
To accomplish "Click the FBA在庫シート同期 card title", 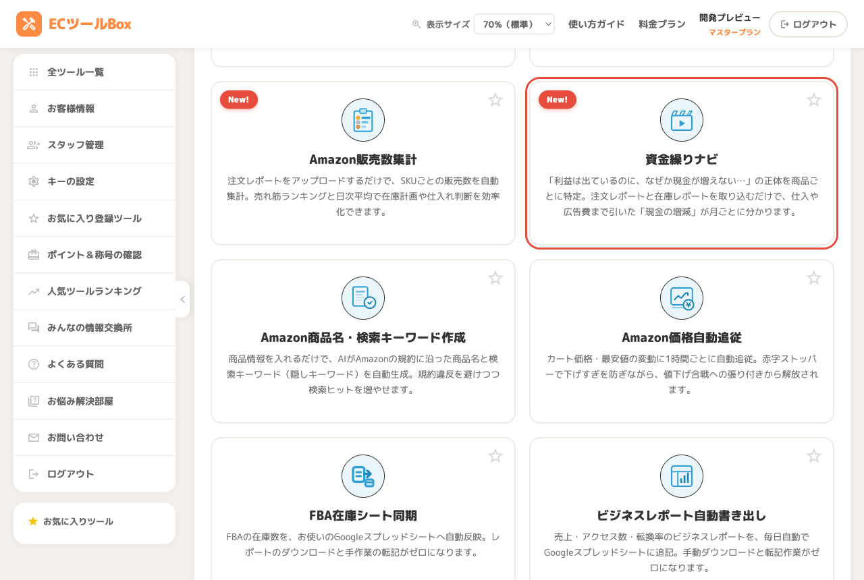I will click(363, 516).
